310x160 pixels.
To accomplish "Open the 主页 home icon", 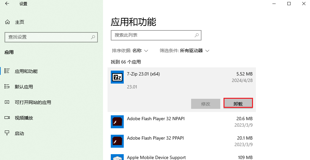I will pyautogui.click(x=7, y=22).
